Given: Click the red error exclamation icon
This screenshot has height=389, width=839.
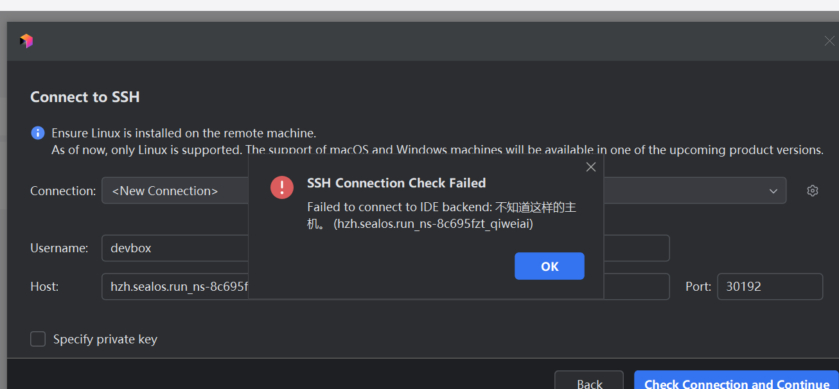Looking at the screenshot, I should 282,187.
